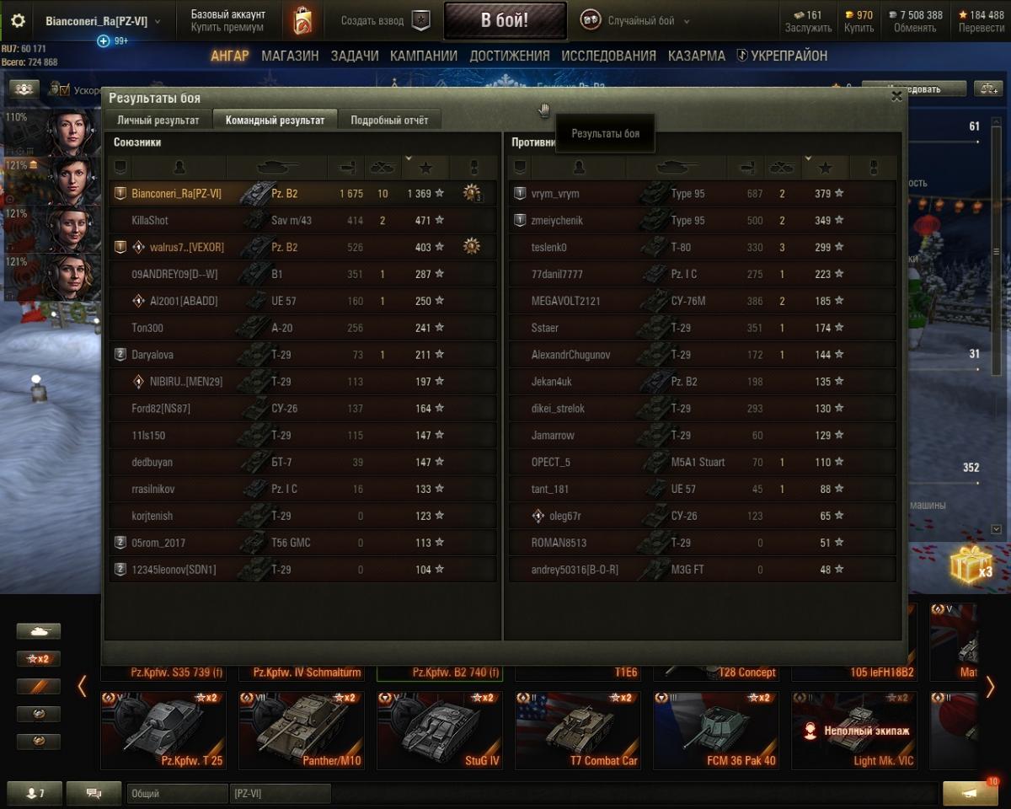Open the x3 gift box reward
Screen dimensions: 1011x809
[x=971, y=565]
